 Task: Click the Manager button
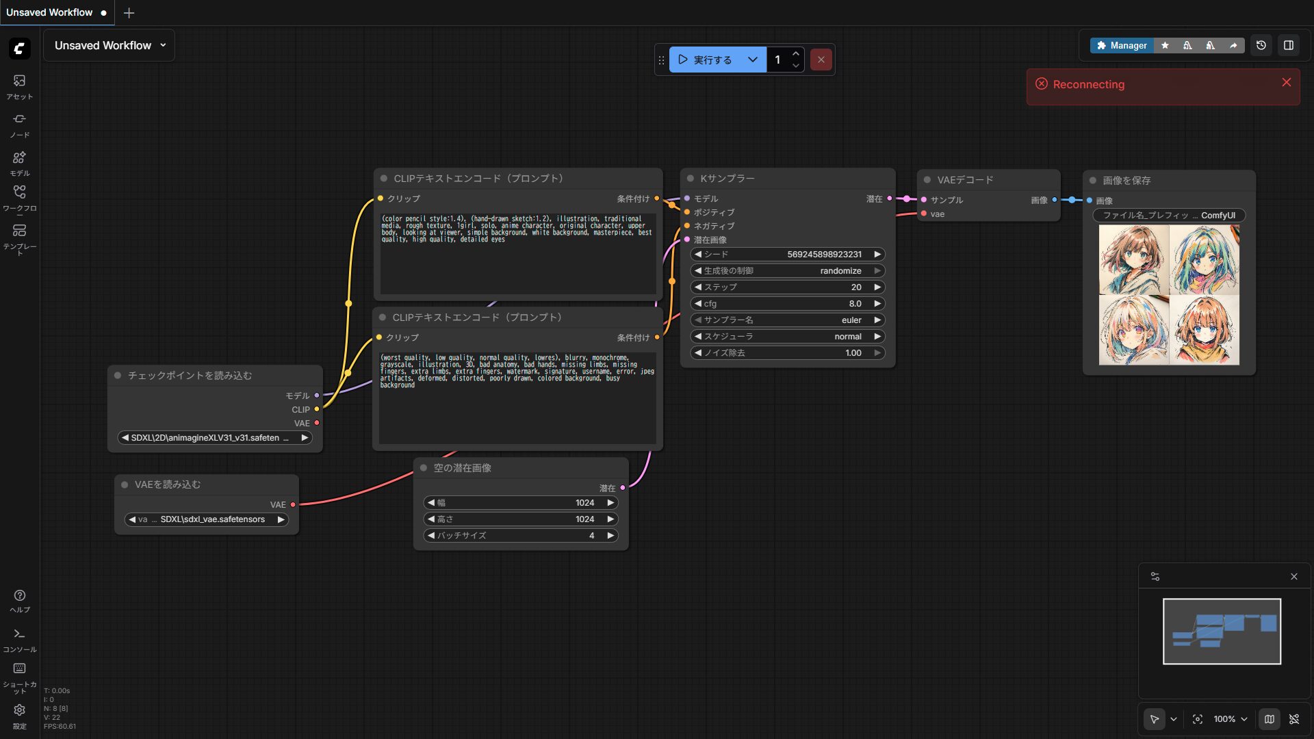1122,45
